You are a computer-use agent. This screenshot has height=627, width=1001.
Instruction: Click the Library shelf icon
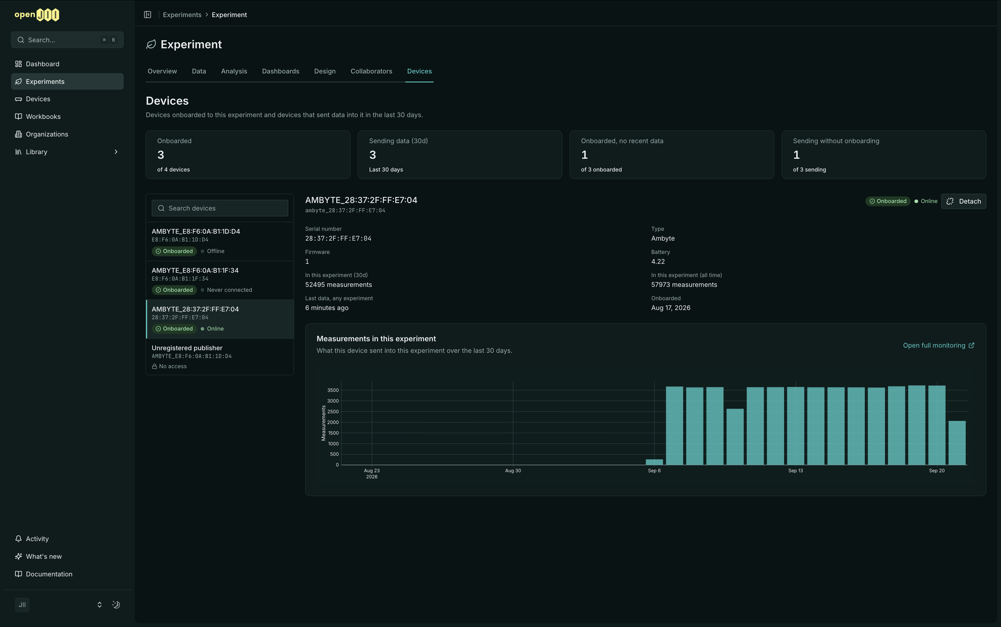coord(18,152)
